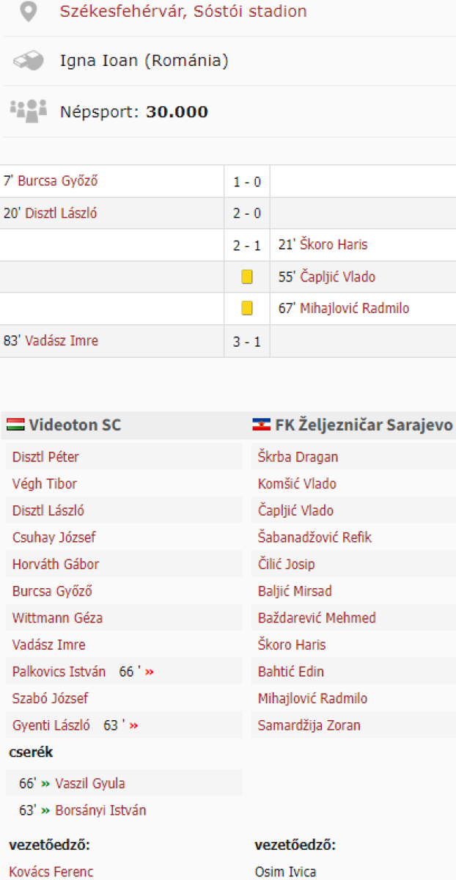The height and width of the screenshot is (880, 456).
Task: Click green arrow before Vaszil Gyula
Action: 45,783
